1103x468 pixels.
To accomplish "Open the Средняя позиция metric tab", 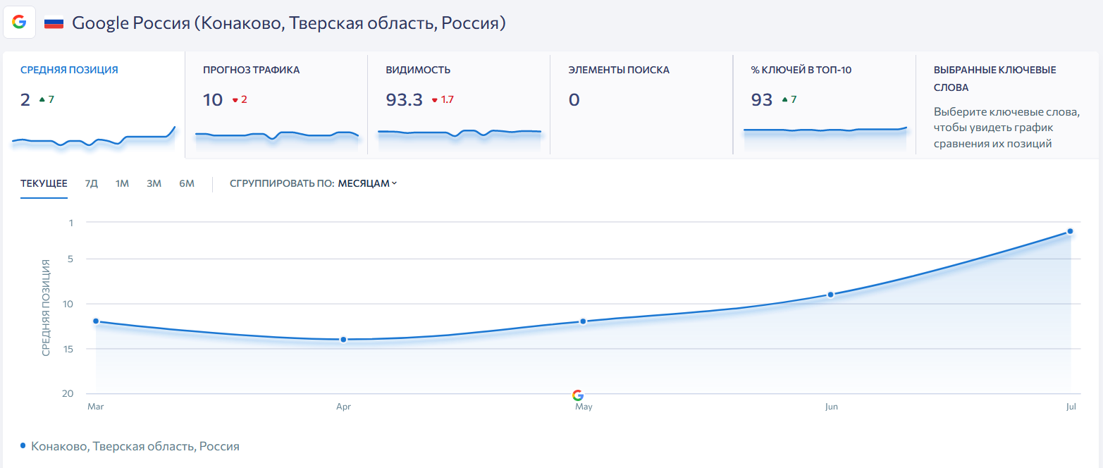I will (94, 104).
